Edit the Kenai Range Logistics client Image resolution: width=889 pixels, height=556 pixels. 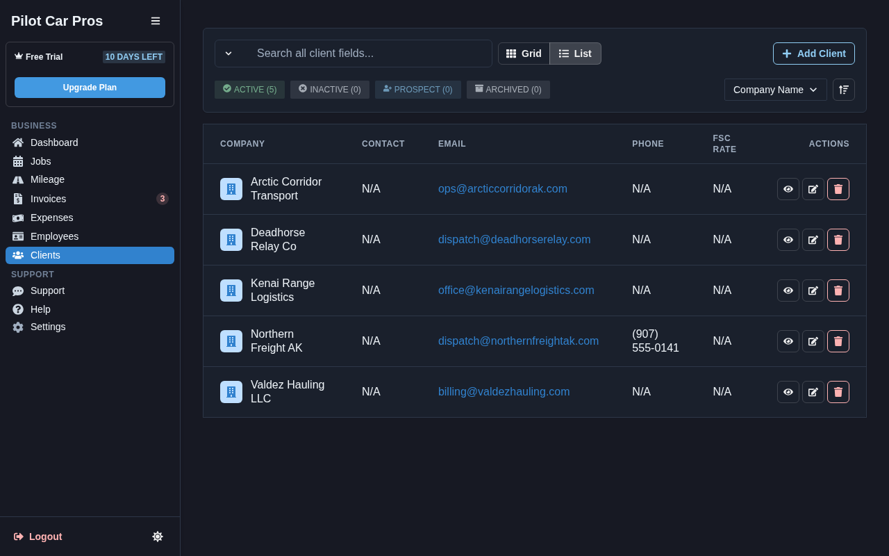pyautogui.click(x=813, y=291)
